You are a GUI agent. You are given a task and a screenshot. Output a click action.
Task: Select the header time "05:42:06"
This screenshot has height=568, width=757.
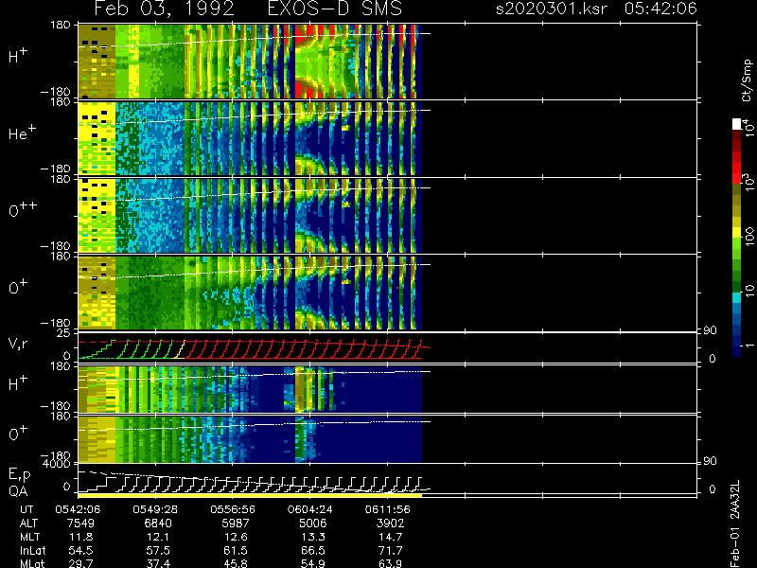[660, 9]
